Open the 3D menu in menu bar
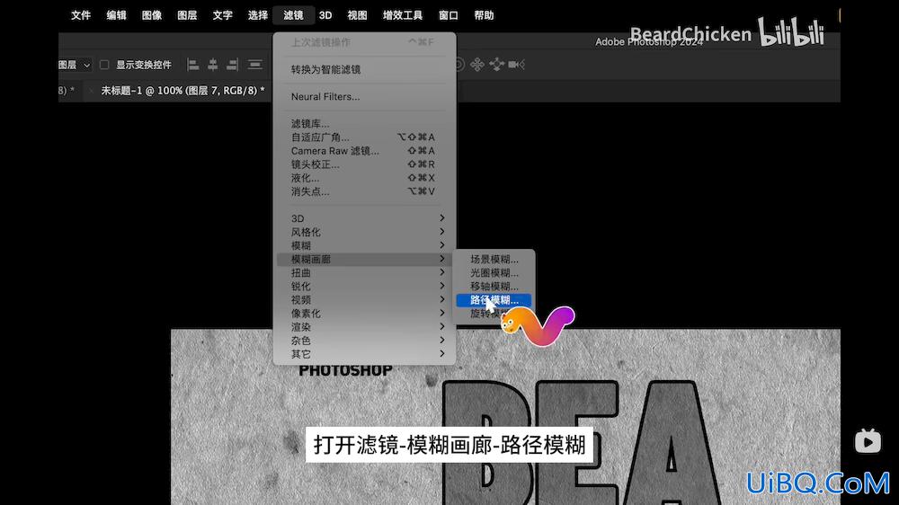899x505 pixels. click(325, 15)
